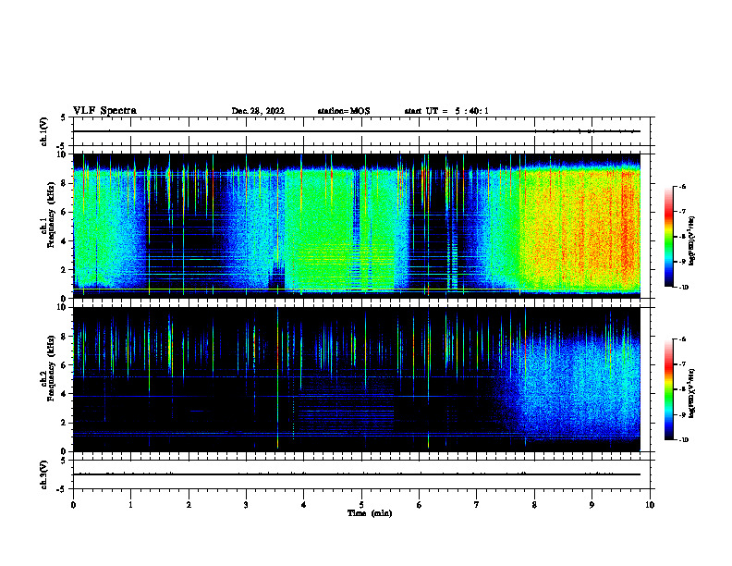Screen dimensions: 732x566
Task: Click the ch.2 spectrogram panel
Action: [357, 379]
